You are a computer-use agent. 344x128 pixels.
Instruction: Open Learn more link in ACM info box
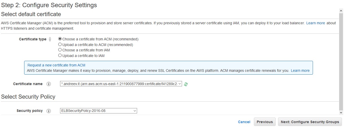300,71
